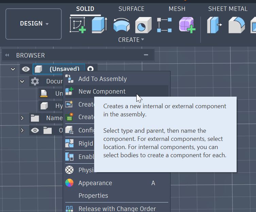Switch to the SOLID tab
The height and width of the screenshot is (212, 256).
(x=85, y=9)
